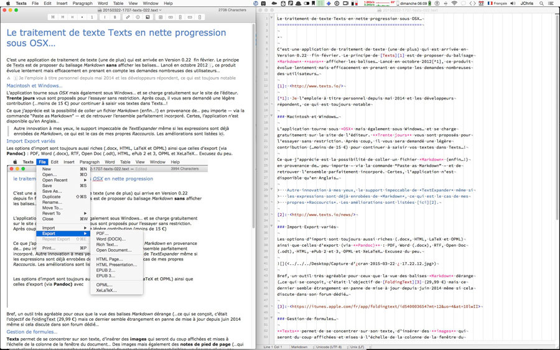The image size is (560, 350).
Task: Click the Texts window vertical scrollbar
Action: [x=254, y=125]
